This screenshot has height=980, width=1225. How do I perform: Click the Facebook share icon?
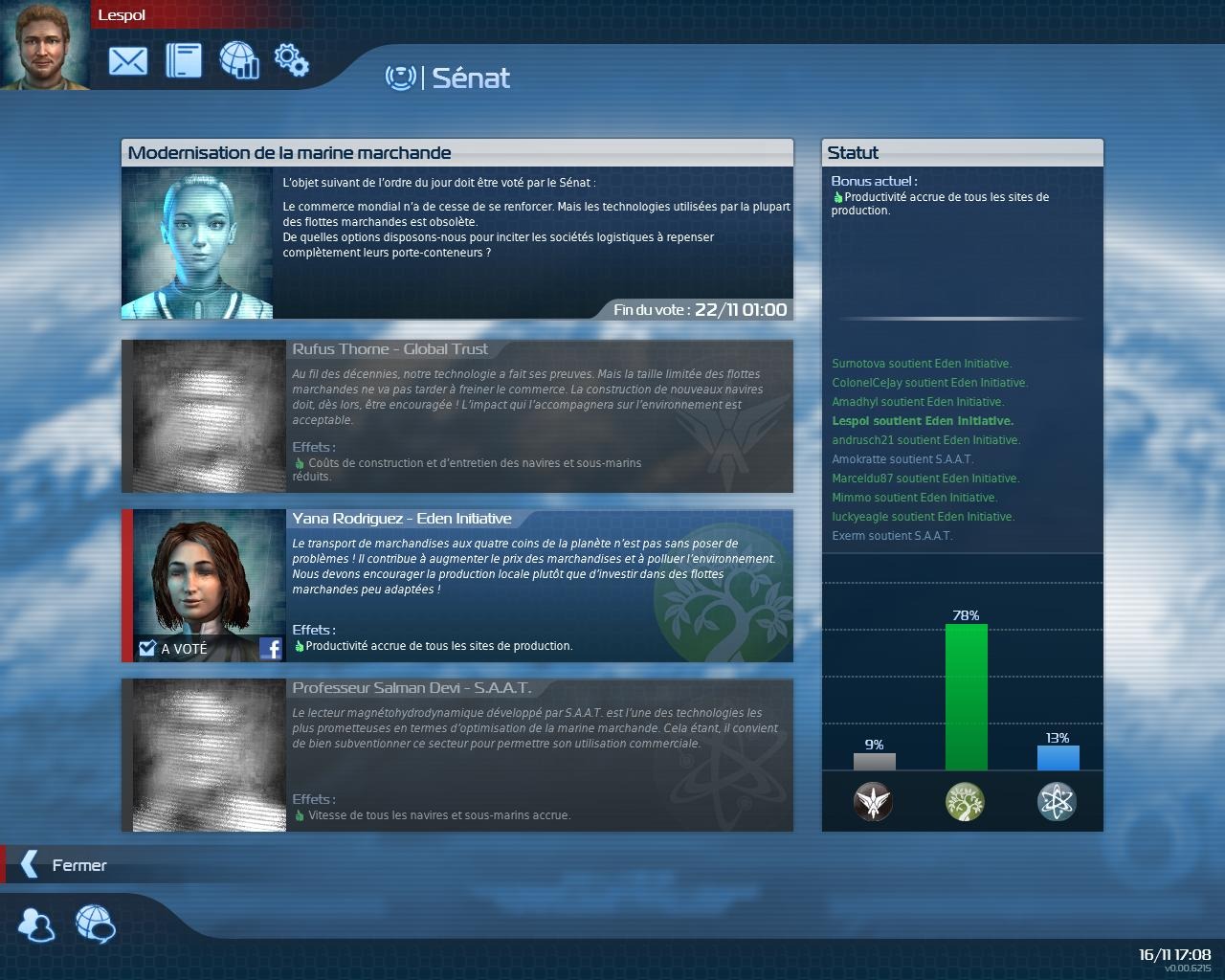coord(271,649)
